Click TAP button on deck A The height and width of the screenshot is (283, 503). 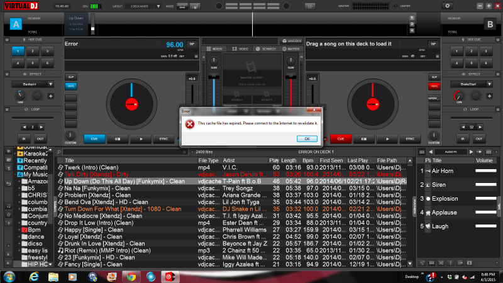(x=192, y=44)
